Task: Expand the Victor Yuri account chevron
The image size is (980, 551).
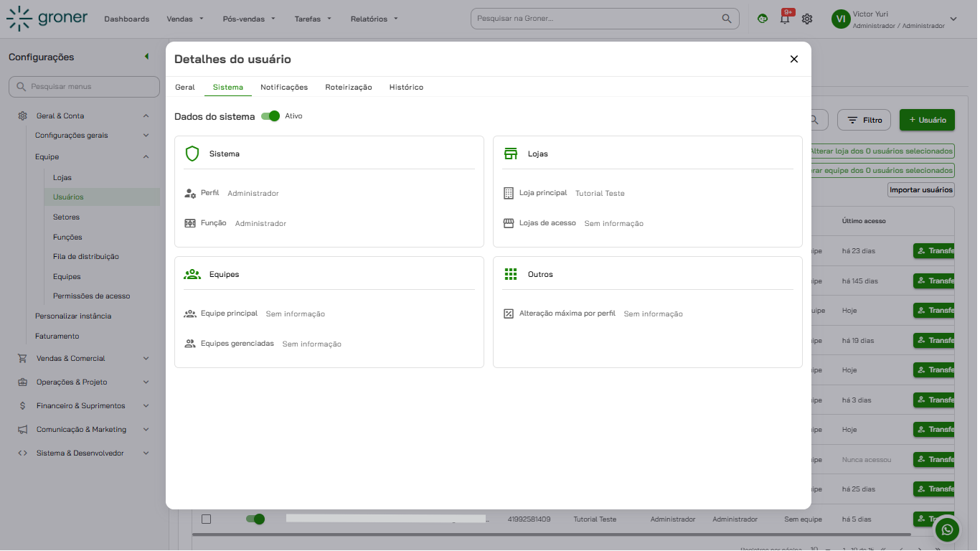Action: tap(953, 19)
